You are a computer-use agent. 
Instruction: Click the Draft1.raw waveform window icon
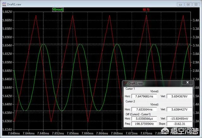click(4, 4)
